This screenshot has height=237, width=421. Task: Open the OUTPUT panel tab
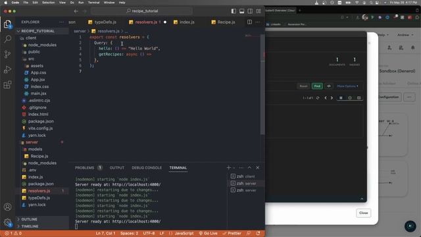[x=117, y=168]
